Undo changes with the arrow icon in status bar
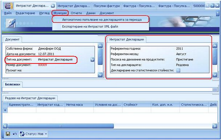The image size is (221, 140). (15, 134)
